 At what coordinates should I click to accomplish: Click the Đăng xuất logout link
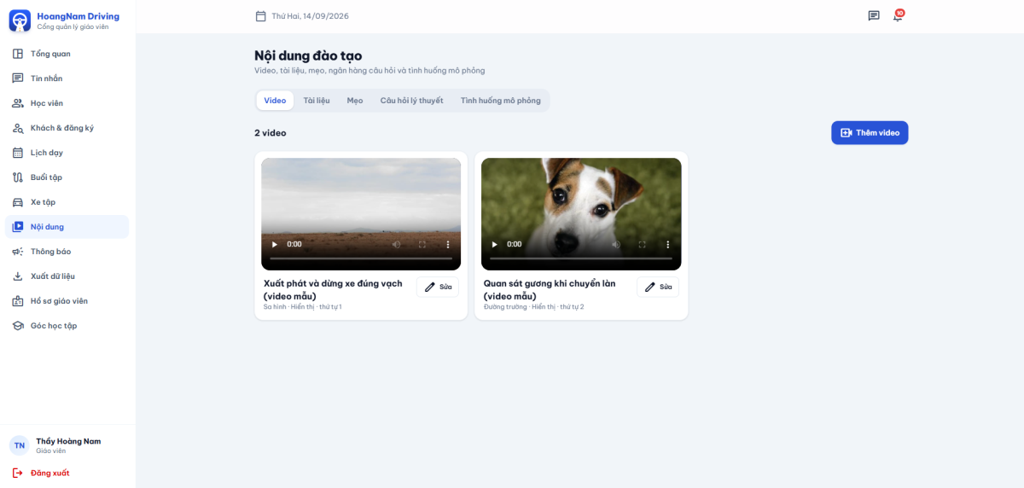coord(41,473)
